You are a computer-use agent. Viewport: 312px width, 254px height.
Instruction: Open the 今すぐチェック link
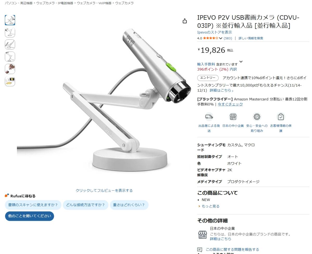(230, 104)
